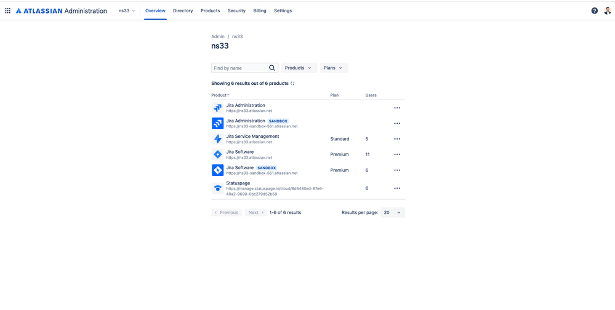Screen dimensions: 615x310
Task: Open the user profile avatar
Action: (607, 11)
